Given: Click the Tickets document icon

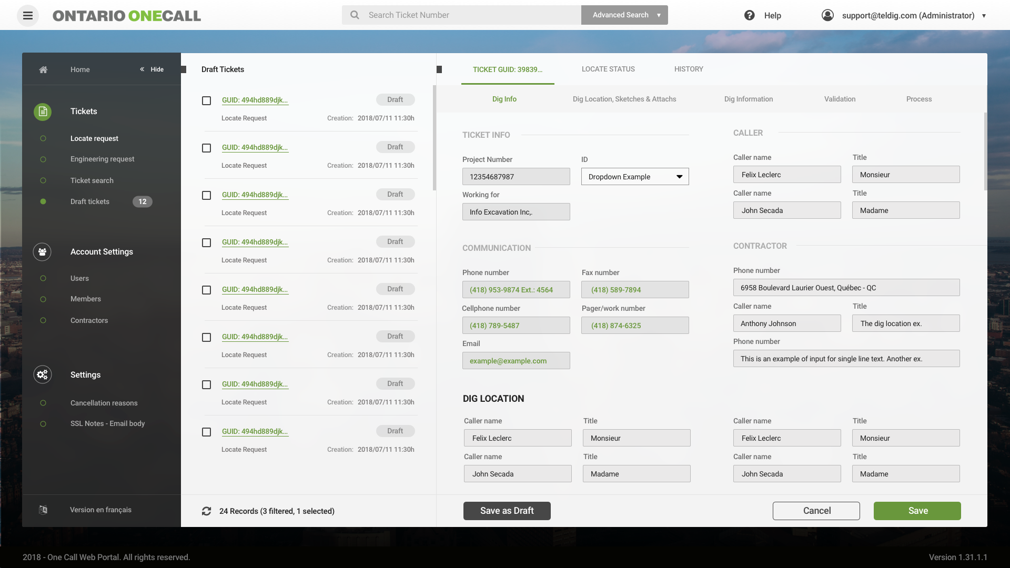Looking at the screenshot, I should [43, 111].
